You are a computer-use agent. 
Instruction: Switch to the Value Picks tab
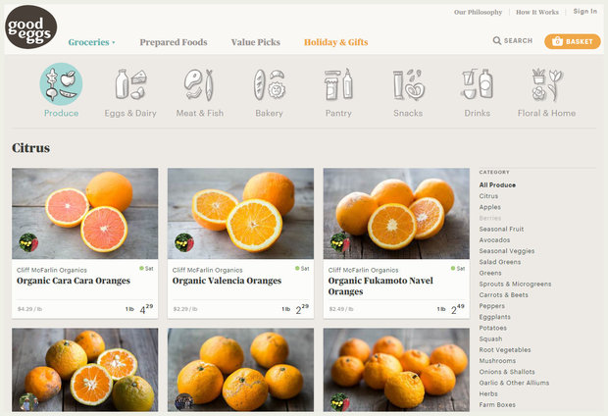pyautogui.click(x=255, y=42)
